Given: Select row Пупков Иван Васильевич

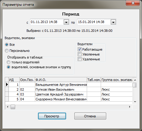Looking at the screenshot, I should [69, 89].
